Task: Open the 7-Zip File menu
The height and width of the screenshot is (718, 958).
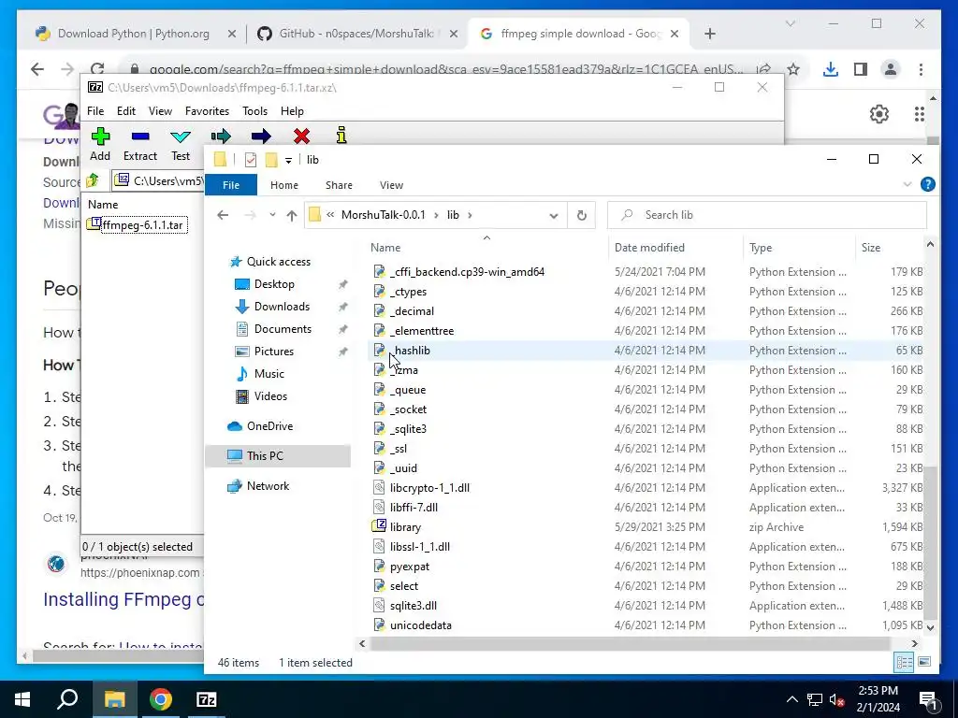Action: tap(95, 111)
